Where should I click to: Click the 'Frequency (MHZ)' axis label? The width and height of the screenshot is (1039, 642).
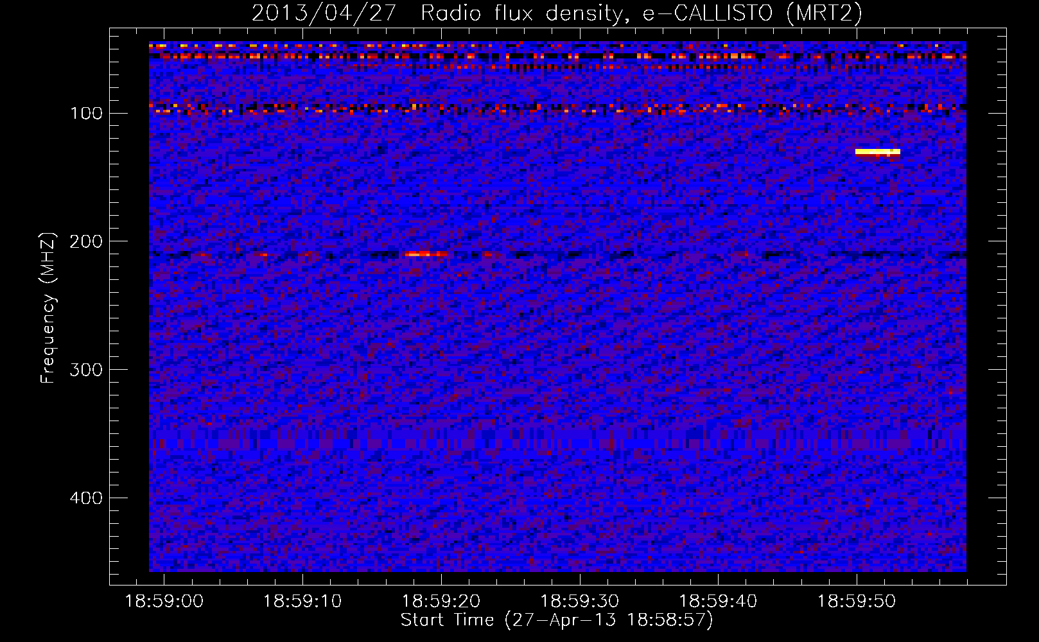[x=48, y=308]
